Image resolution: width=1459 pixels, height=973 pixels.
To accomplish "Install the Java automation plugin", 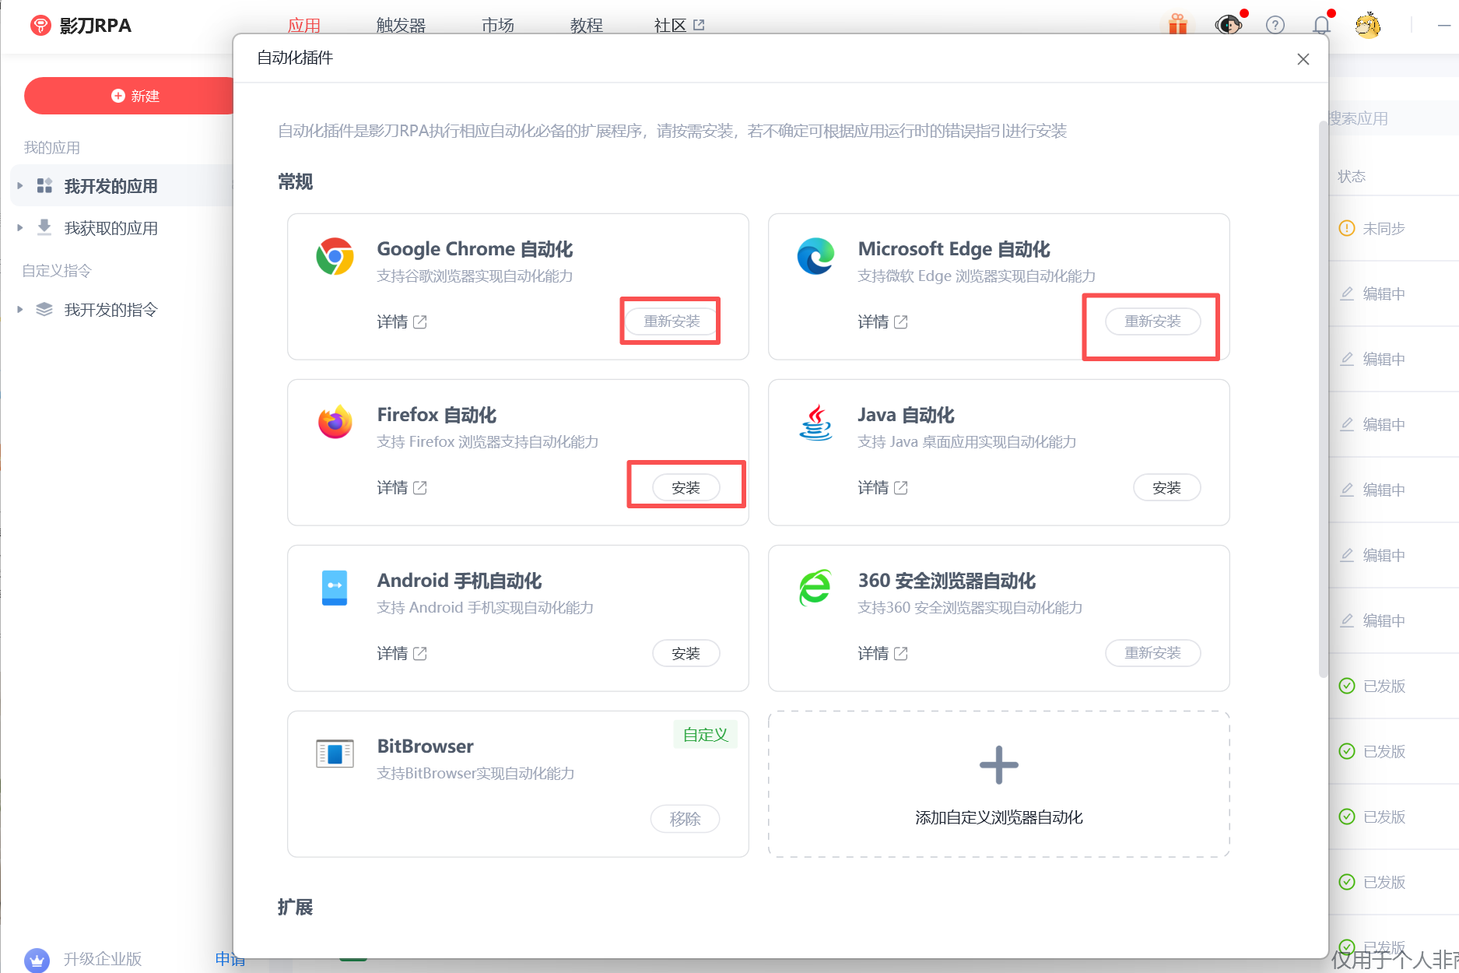I will [1166, 487].
